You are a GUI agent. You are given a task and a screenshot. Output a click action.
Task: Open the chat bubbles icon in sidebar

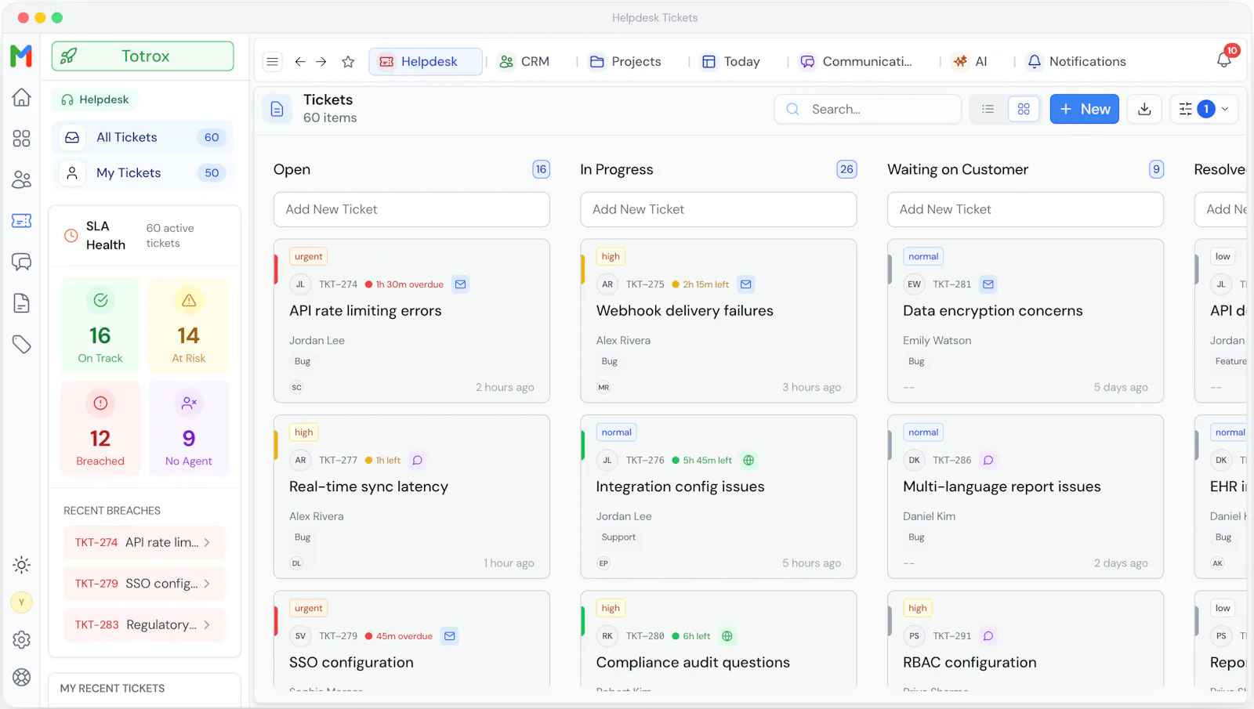point(22,262)
